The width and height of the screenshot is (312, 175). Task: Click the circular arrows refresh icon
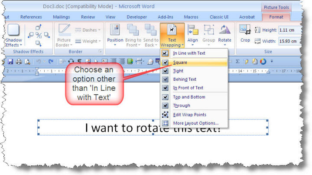[x=71, y=62]
